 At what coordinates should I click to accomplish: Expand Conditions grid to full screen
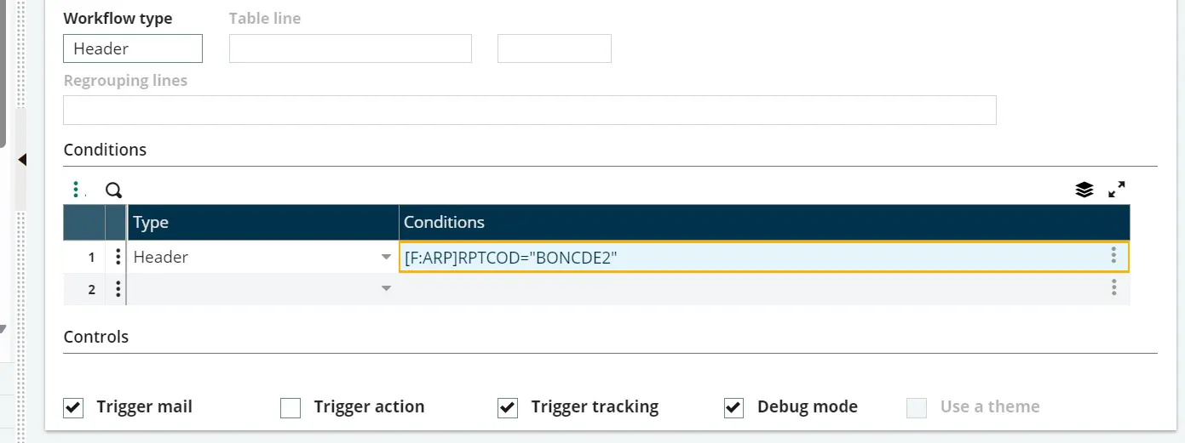1116,190
